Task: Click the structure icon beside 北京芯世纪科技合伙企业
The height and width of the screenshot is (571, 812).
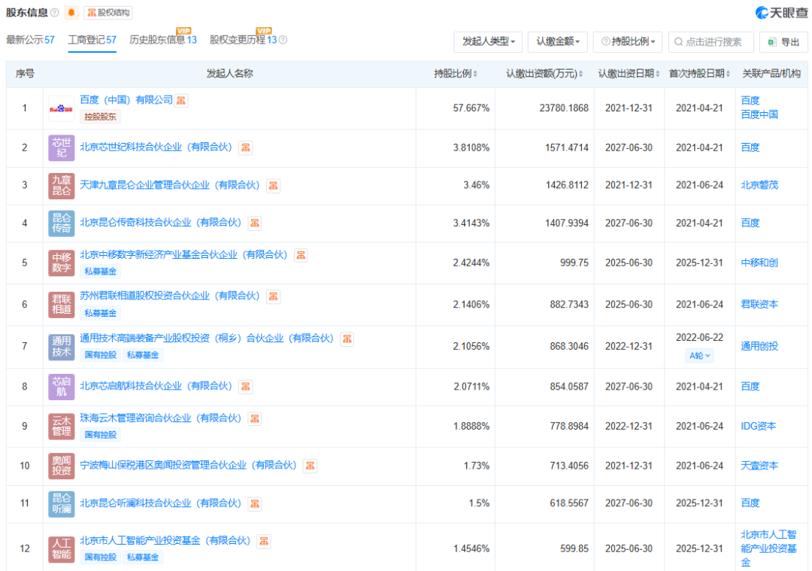Action: pos(245,147)
